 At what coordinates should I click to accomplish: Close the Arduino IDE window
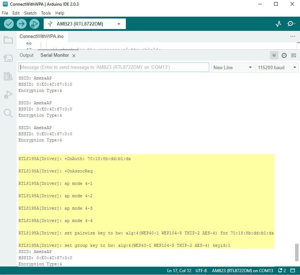pos(292,4)
